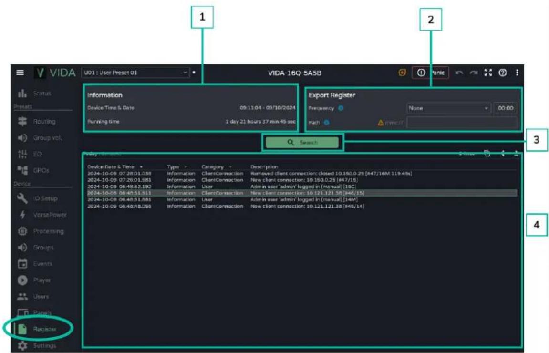Image resolution: width=549 pixels, height=353 pixels.
Task: Click the info icon next to Path
Action: click(326, 123)
